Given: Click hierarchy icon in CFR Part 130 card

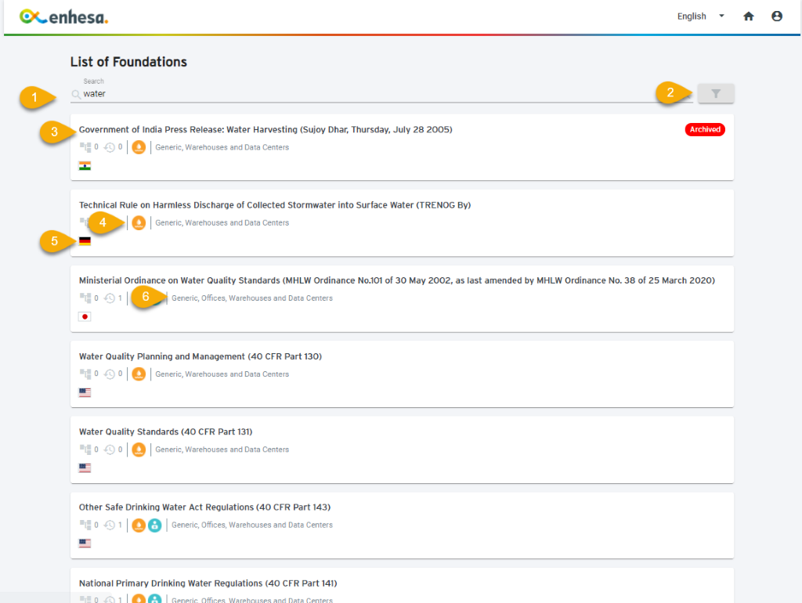Looking at the screenshot, I should [x=85, y=374].
